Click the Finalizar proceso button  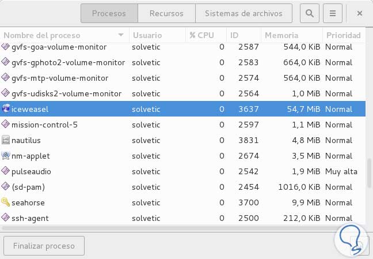44,246
